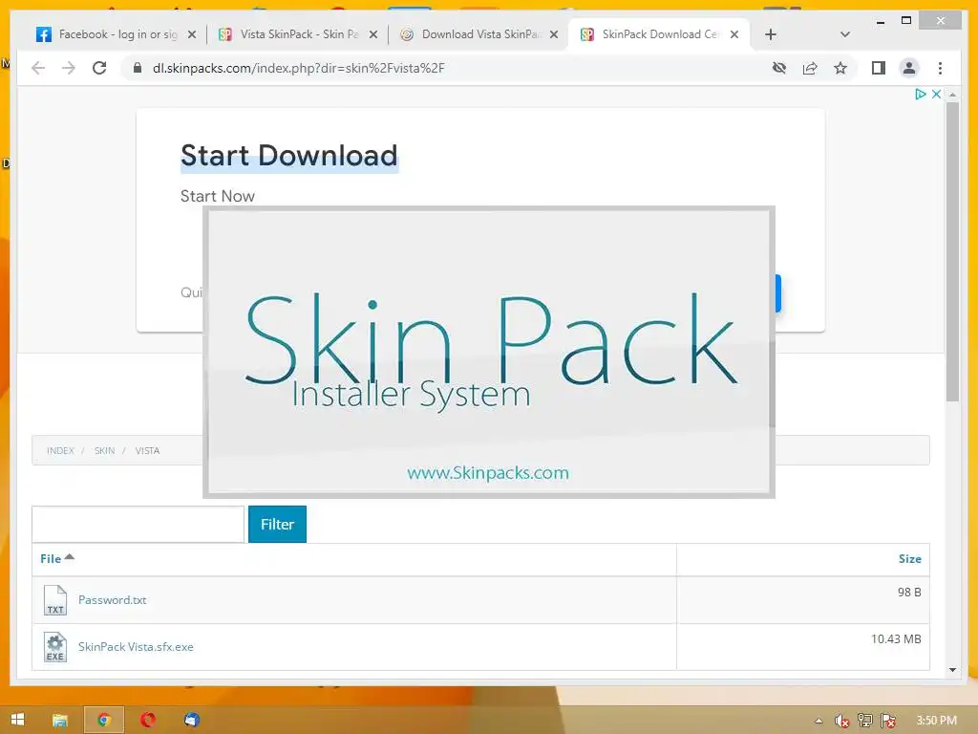Screen dimensions: 978x734
Task: Go to INDEX in breadcrumb
Action: click(x=60, y=451)
